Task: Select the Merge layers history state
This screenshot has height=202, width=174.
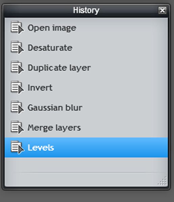Action: click(x=86, y=128)
